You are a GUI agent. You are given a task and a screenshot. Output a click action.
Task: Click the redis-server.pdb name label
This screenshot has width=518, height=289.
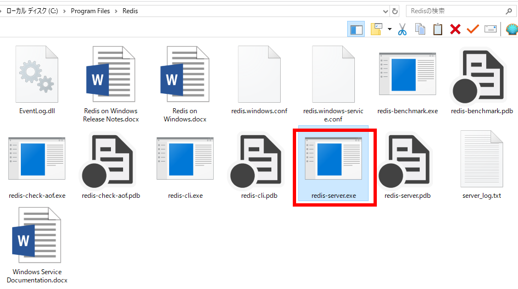408,196
